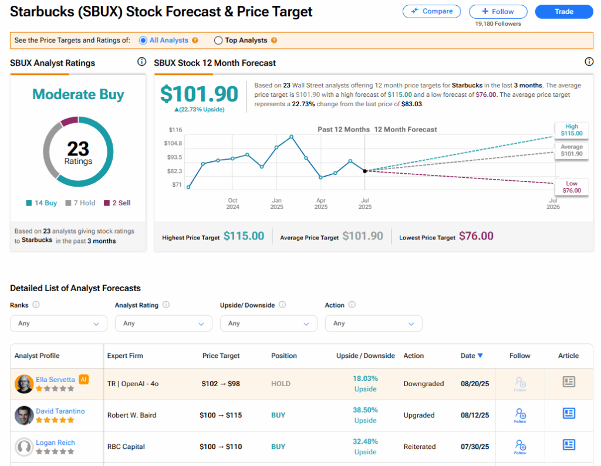Click the 19,180 Followers count
This screenshot has height=466, width=601.
pyautogui.click(x=498, y=23)
